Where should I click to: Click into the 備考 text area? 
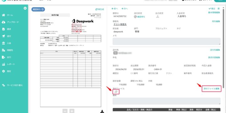pyautogui.click(x=166, y=101)
